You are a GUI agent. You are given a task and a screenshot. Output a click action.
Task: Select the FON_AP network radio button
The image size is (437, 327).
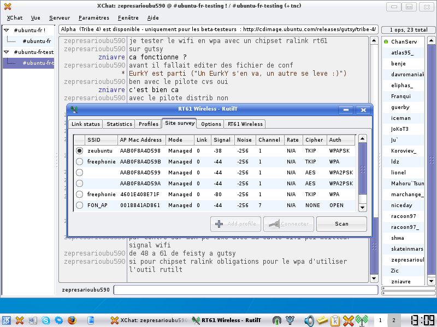80,205
